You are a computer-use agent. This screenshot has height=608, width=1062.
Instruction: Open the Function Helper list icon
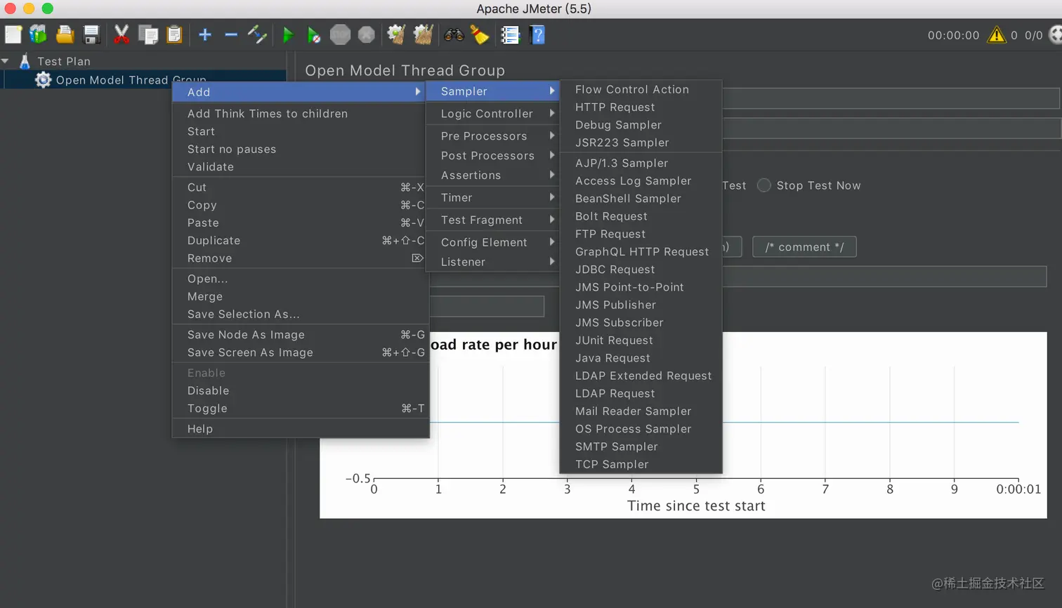[x=510, y=34]
